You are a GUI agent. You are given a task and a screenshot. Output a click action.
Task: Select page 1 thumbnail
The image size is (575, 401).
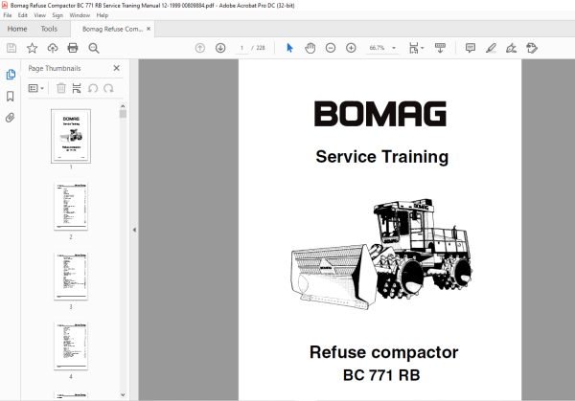coord(71,136)
